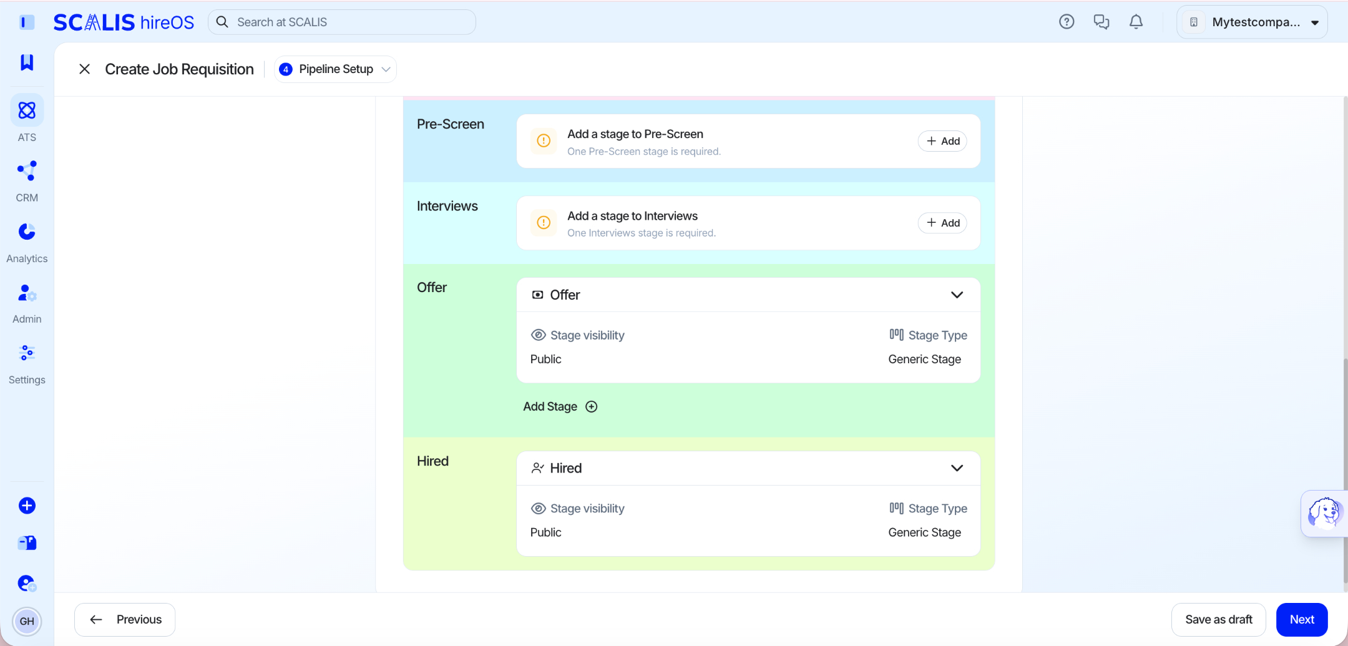Focus the Search at SCALIS field

pos(342,22)
